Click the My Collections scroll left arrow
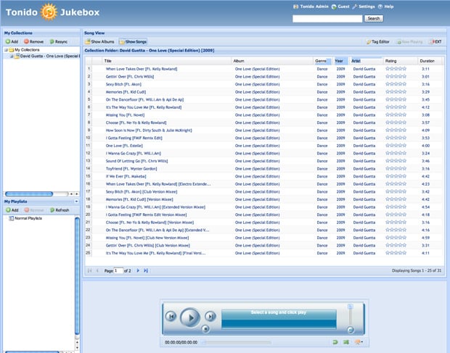 click(x=71, y=194)
